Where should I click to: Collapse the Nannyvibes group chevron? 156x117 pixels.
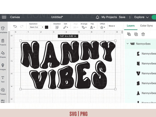(128, 44)
